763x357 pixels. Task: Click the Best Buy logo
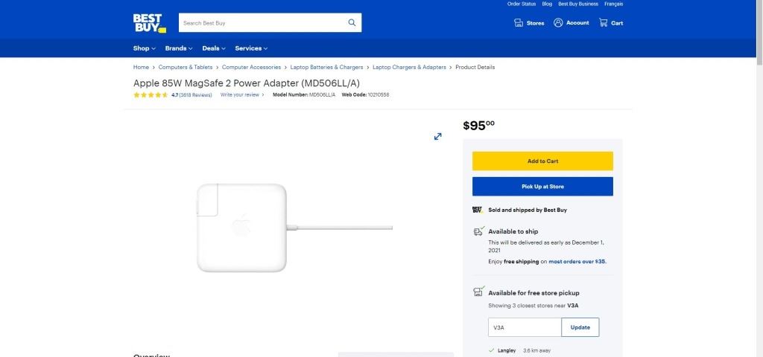(x=149, y=22)
